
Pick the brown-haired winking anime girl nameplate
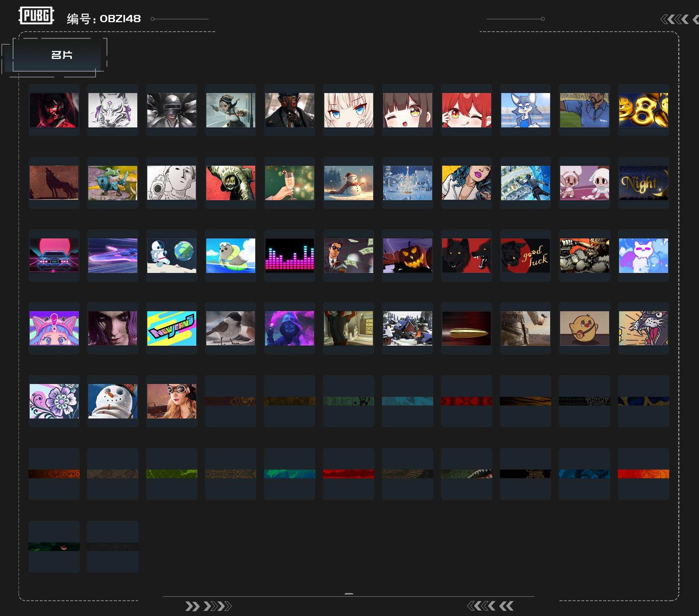point(408,110)
